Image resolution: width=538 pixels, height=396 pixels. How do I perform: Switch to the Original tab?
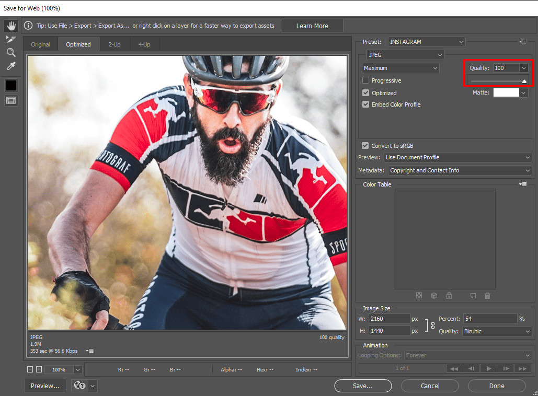click(40, 44)
